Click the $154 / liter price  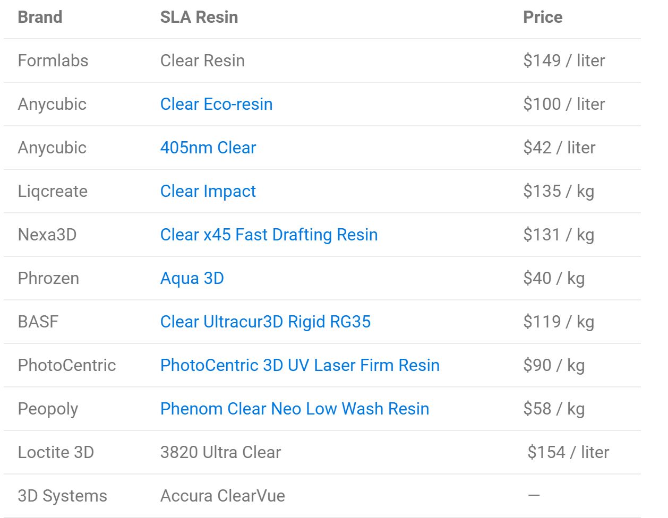click(x=568, y=452)
